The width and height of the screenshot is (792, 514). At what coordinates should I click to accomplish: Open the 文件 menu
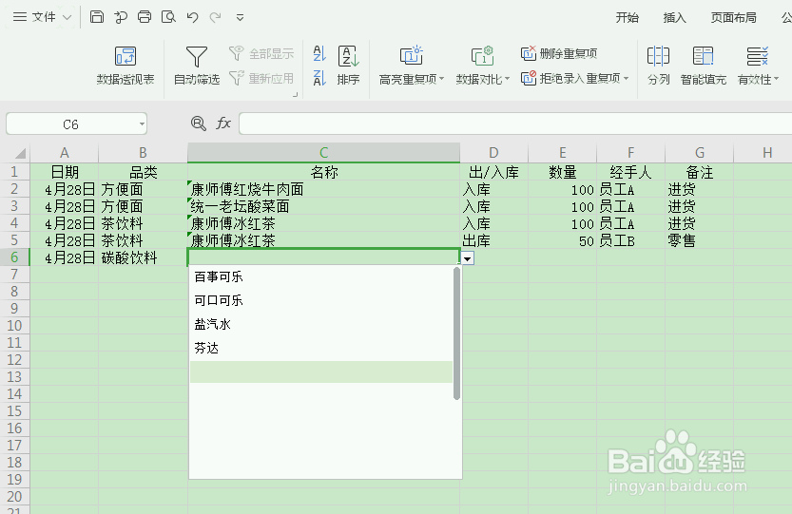pyautogui.click(x=43, y=17)
